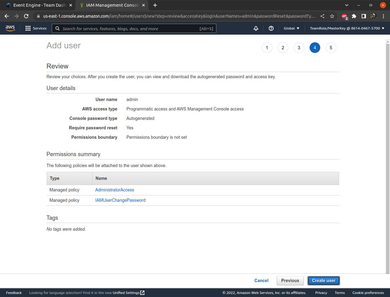Go to wizard step 1
Screen dimensions: 390x297
tap(267, 48)
